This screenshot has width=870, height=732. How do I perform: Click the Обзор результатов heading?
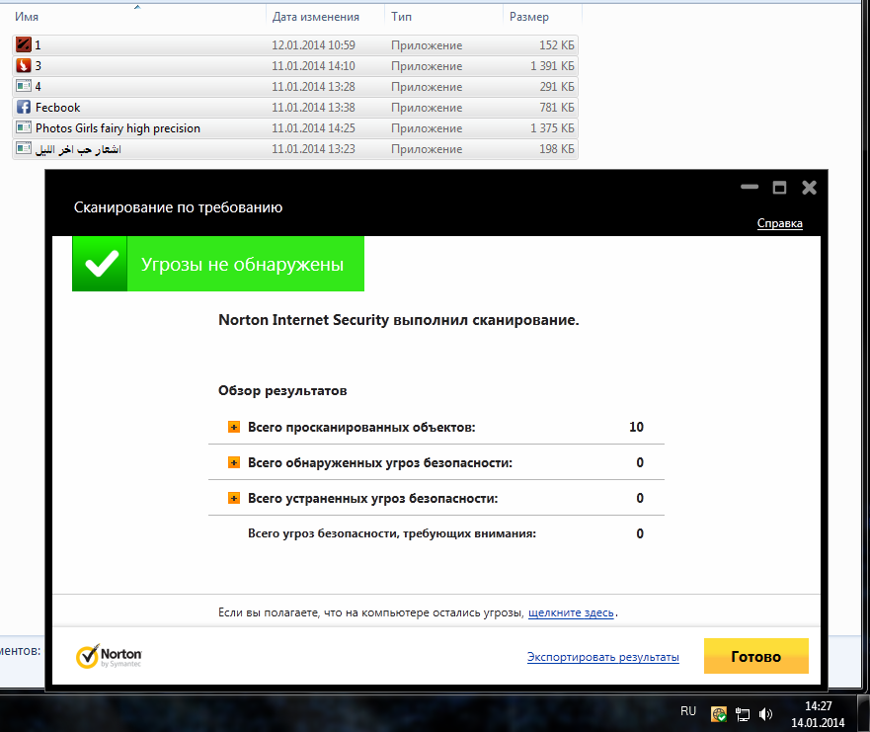[282, 390]
